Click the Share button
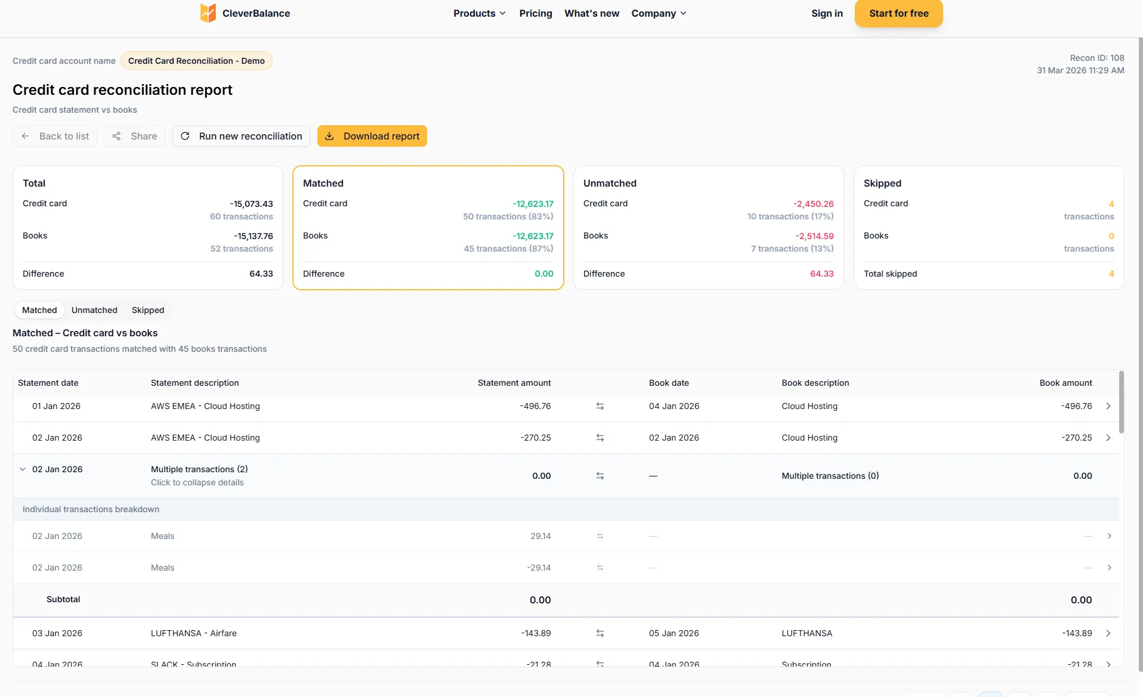This screenshot has height=697, width=1143. tap(135, 136)
